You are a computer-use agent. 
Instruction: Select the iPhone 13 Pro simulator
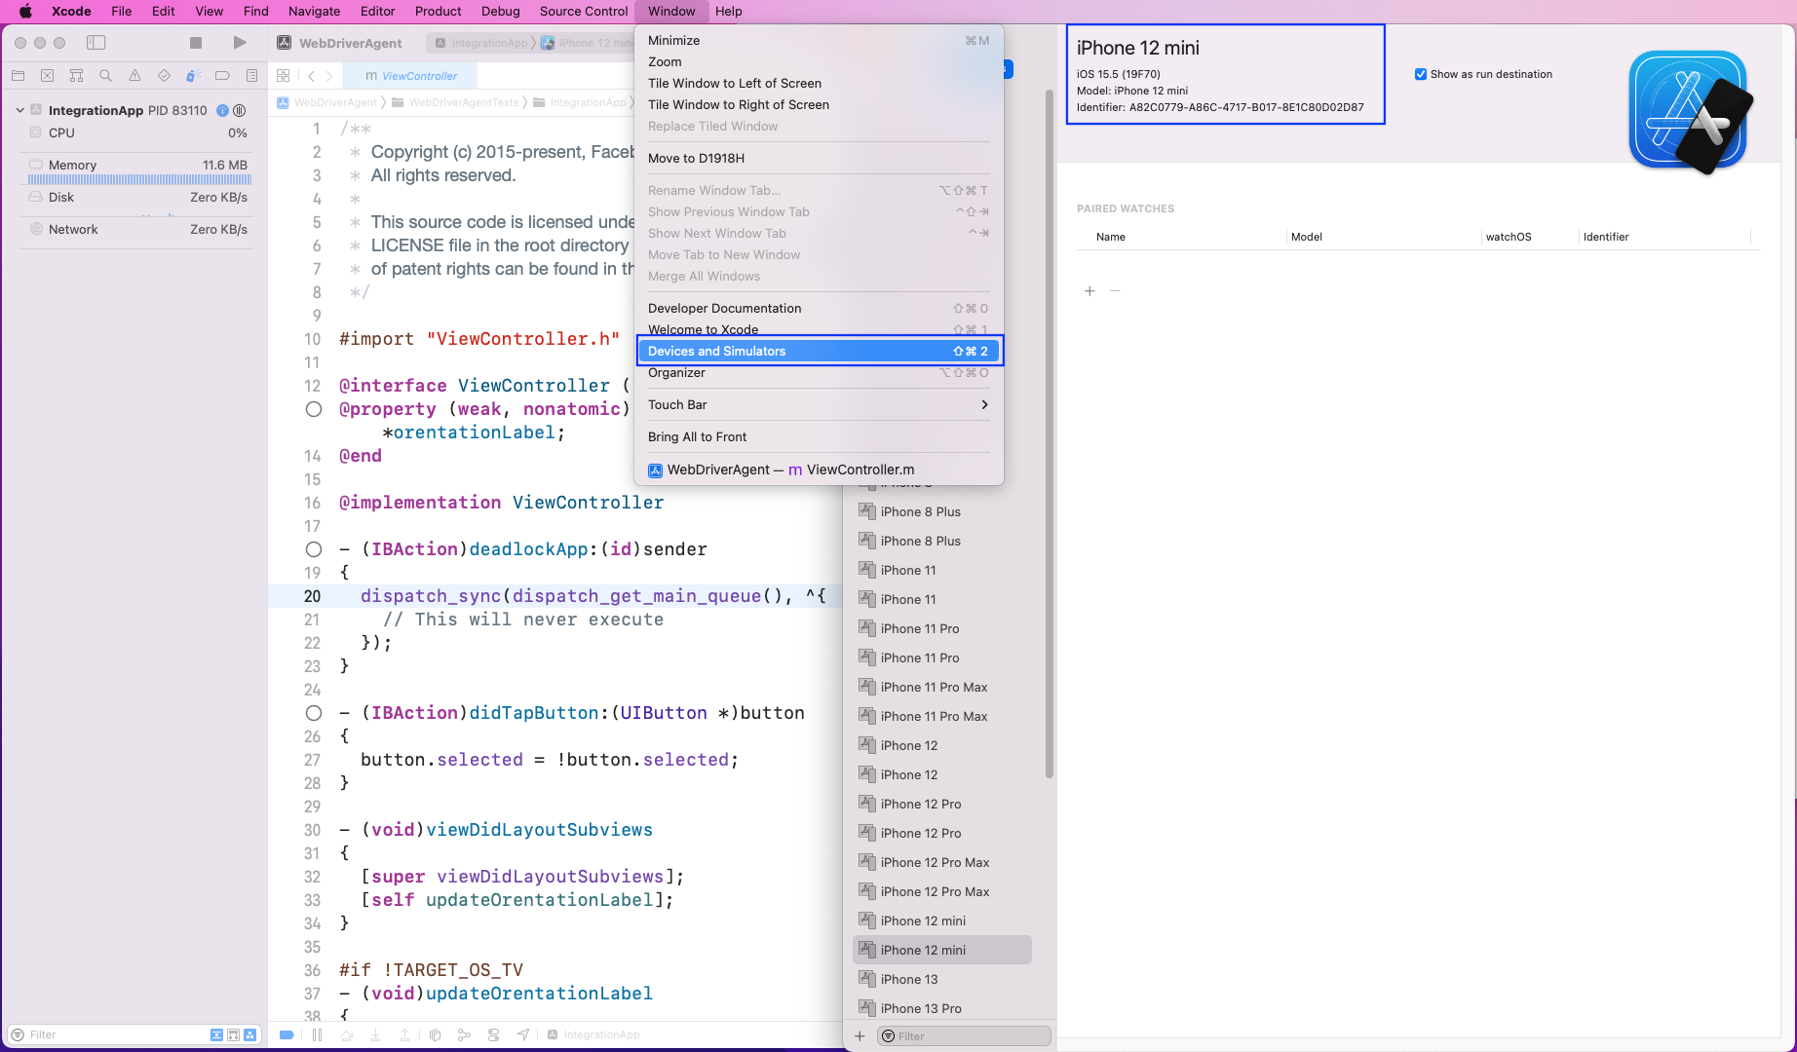(942, 1009)
